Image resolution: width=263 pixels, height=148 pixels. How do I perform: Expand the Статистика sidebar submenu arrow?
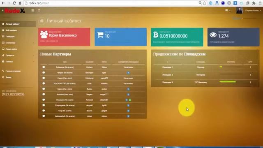(x=33, y=43)
